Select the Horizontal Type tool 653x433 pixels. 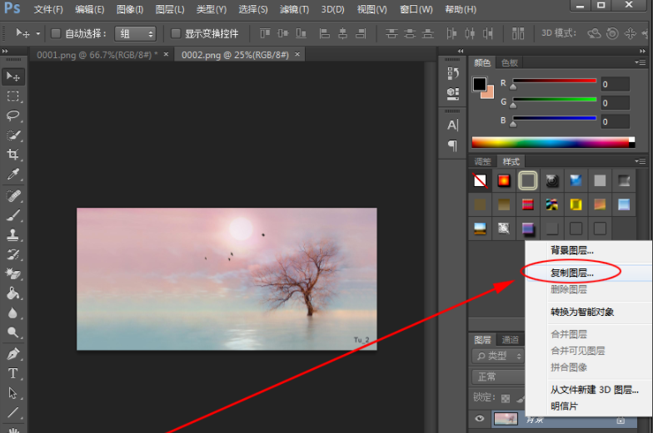(13, 373)
